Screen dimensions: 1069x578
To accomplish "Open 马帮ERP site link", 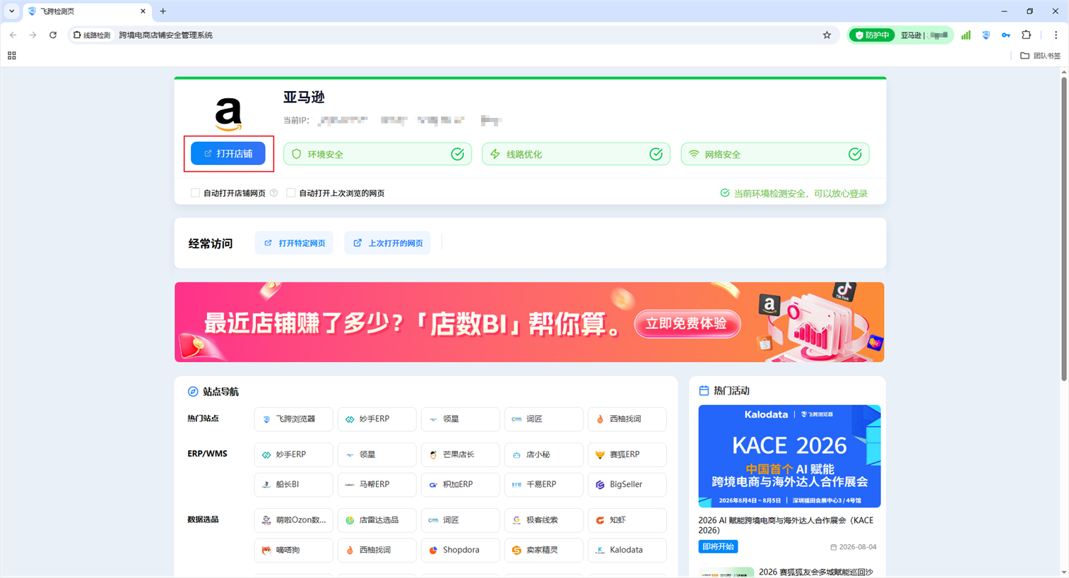I will click(377, 484).
